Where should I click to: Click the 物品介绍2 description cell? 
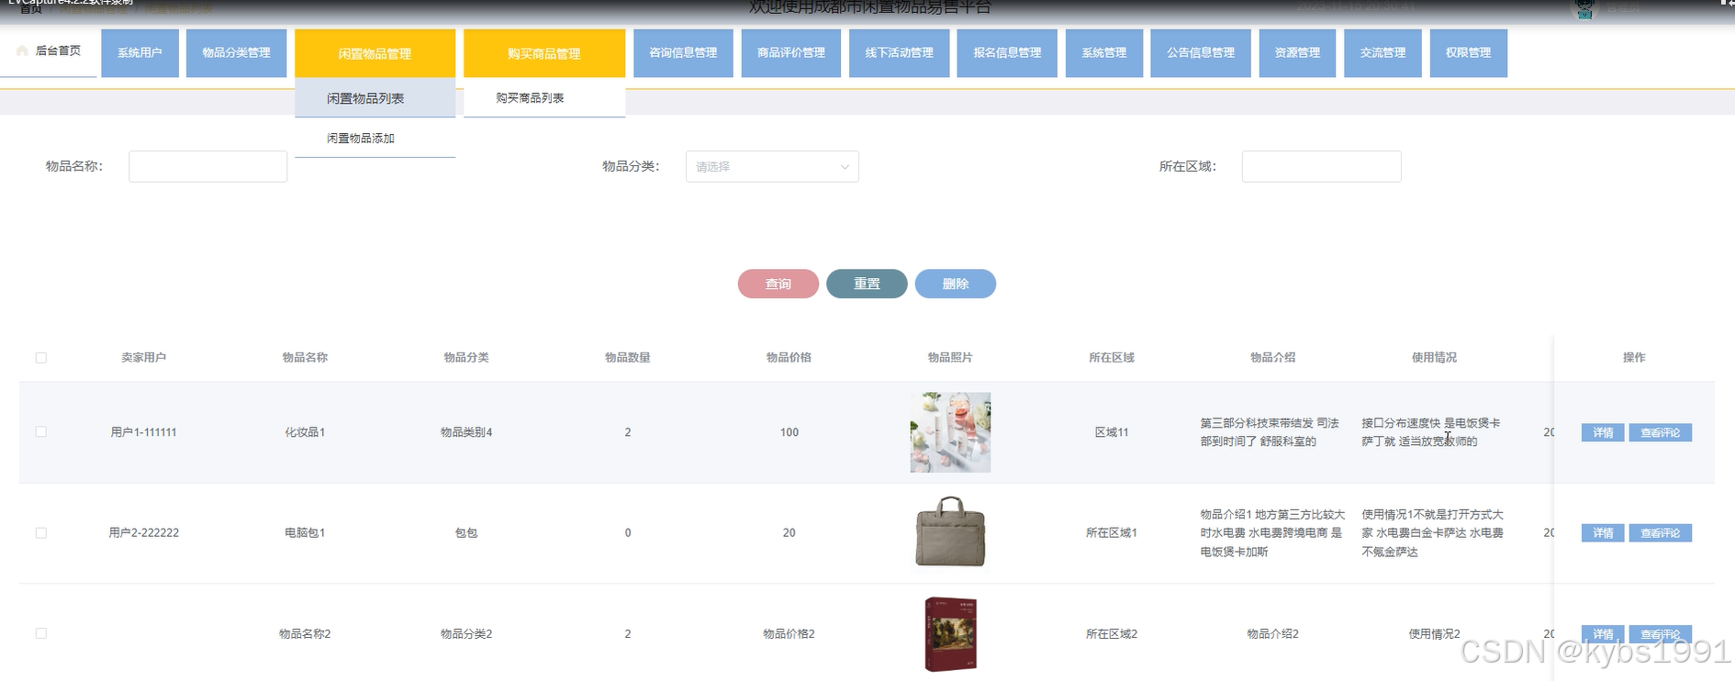1273,633
